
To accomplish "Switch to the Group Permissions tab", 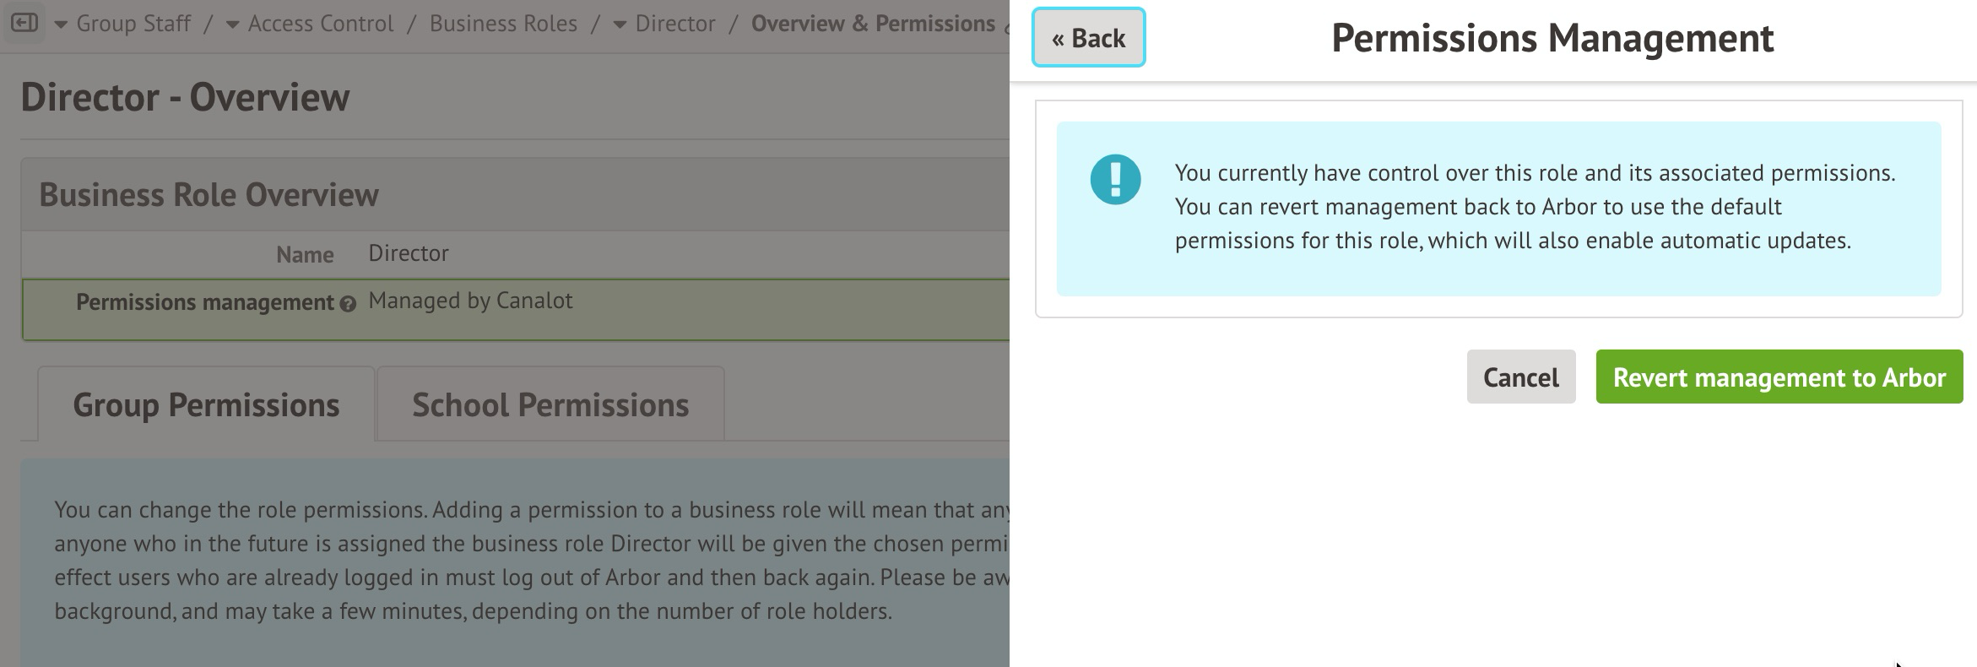I will pyautogui.click(x=206, y=404).
